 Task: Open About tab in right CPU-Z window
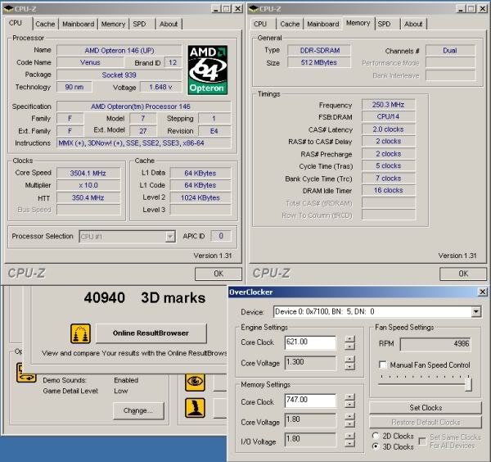(x=413, y=24)
